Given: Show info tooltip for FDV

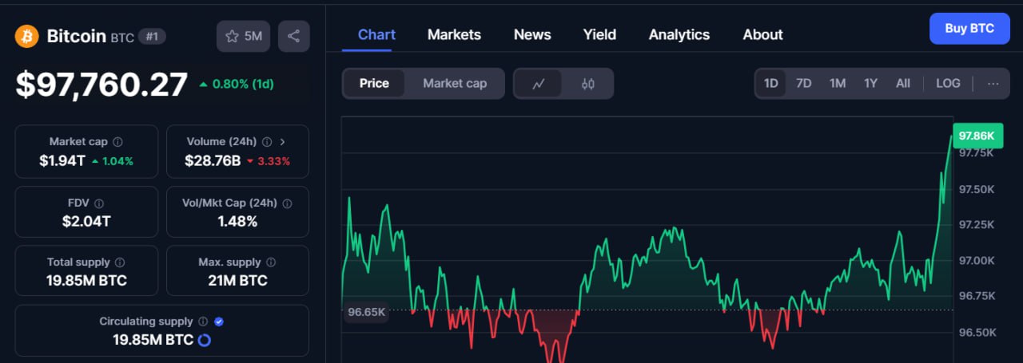Looking at the screenshot, I should [99, 203].
